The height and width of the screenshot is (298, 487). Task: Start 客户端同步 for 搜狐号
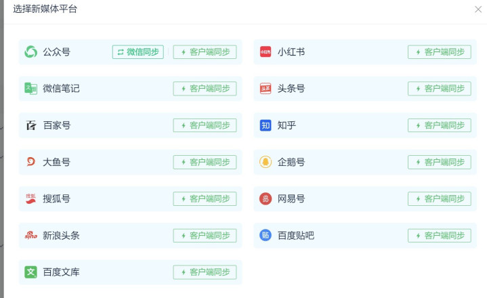pos(205,198)
